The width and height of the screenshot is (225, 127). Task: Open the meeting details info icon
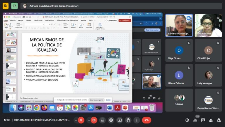(x=187, y=120)
